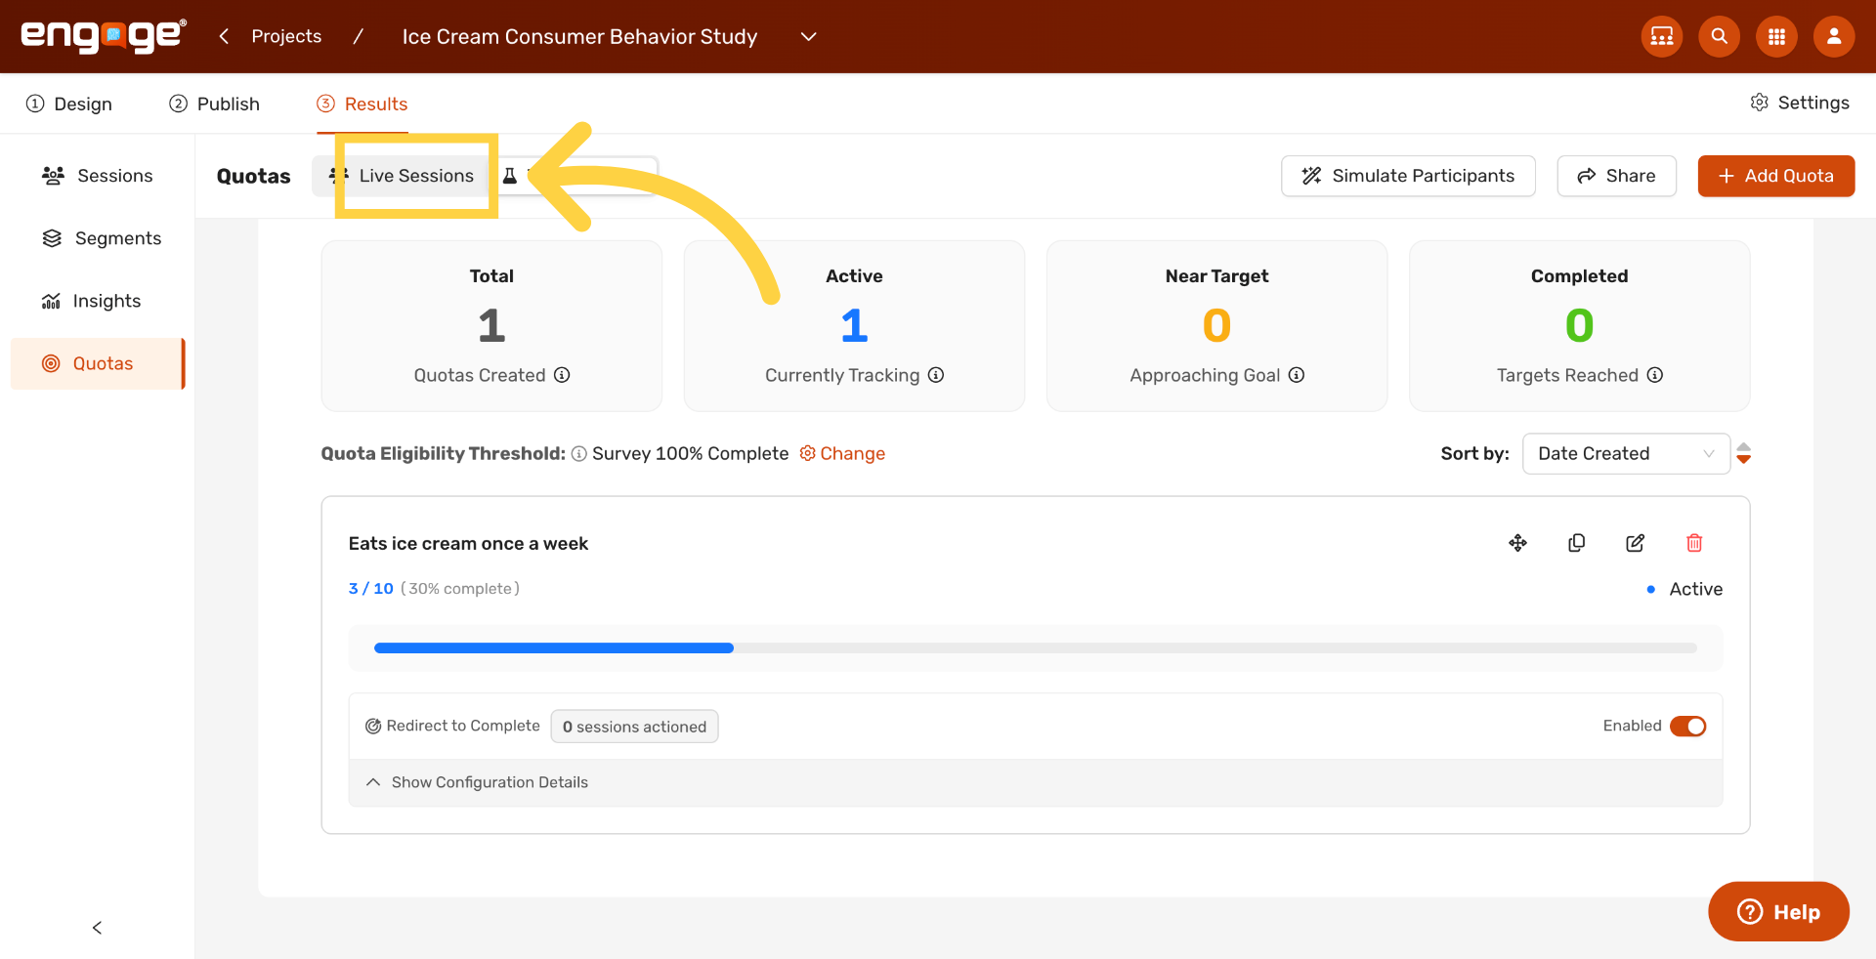Viewport: 1876px width, 959px height.
Task: Open the apps grid icon
Action: (1776, 36)
